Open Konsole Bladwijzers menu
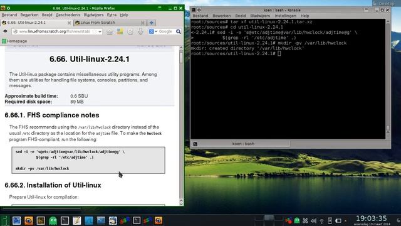Viewport: 401px width, 226px height. tap(260, 16)
